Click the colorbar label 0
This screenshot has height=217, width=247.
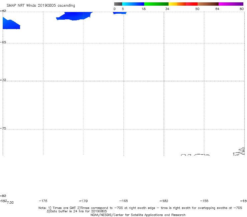(114, 9)
